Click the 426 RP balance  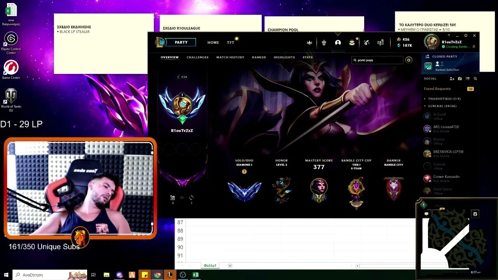click(x=403, y=39)
